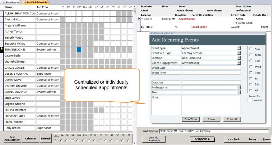Select the ALL hours radio button
Screen dimensions: 272x145
pyautogui.click(x=55, y=141)
